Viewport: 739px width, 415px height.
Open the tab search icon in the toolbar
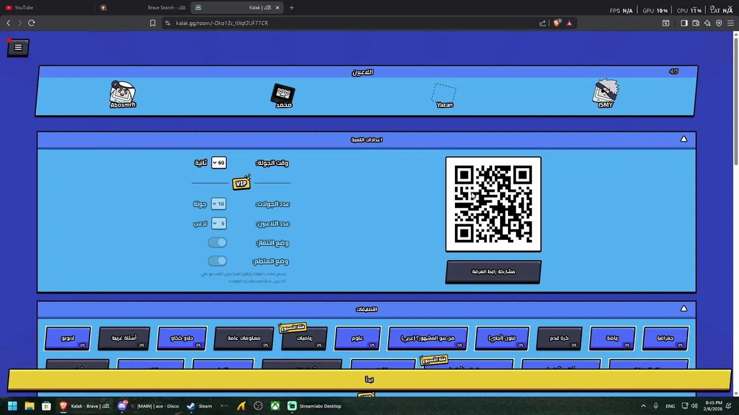click(666, 23)
